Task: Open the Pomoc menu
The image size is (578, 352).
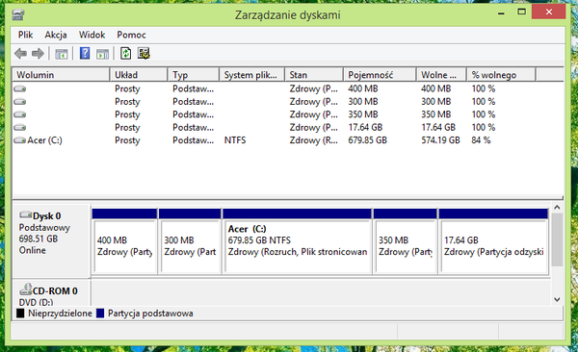Action: [131, 35]
